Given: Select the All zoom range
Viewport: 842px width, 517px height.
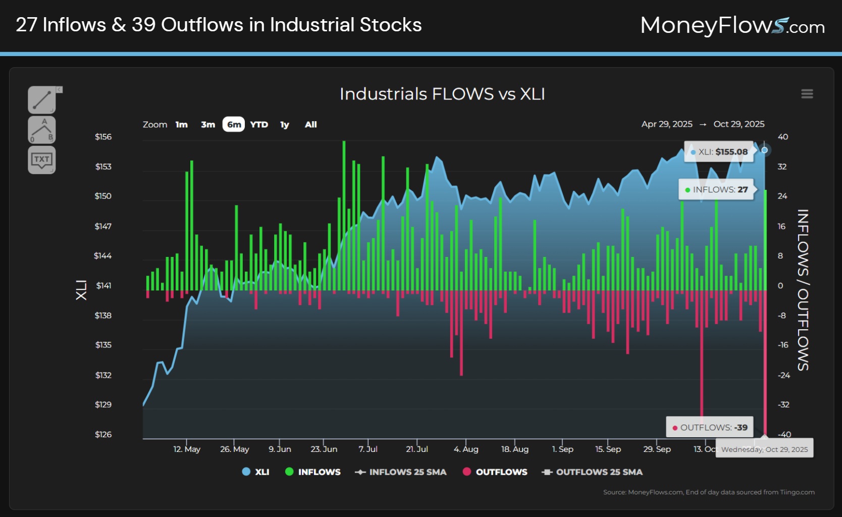Looking at the screenshot, I should click(x=310, y=124).
